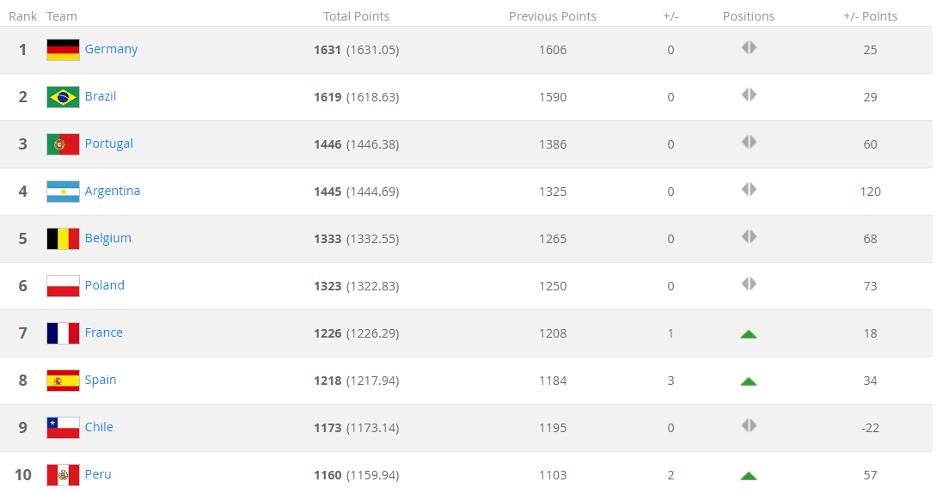Open the Poland team link

[x=105, y=285]
